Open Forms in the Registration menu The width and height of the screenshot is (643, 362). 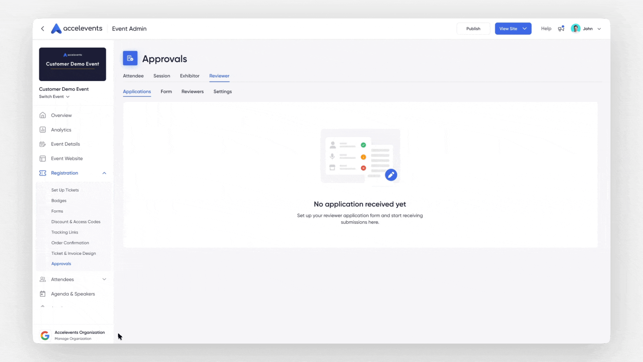(x=57, y=211)
